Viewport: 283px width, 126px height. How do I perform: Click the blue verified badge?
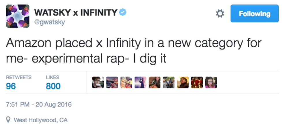tap(123, 13)
